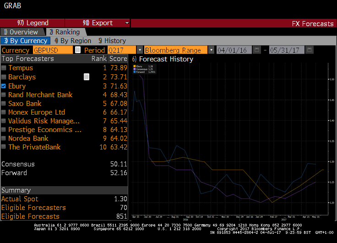337x243 pixels.
Task: Click the Eligible Forecasts summary row
Action: click(64, 216)
